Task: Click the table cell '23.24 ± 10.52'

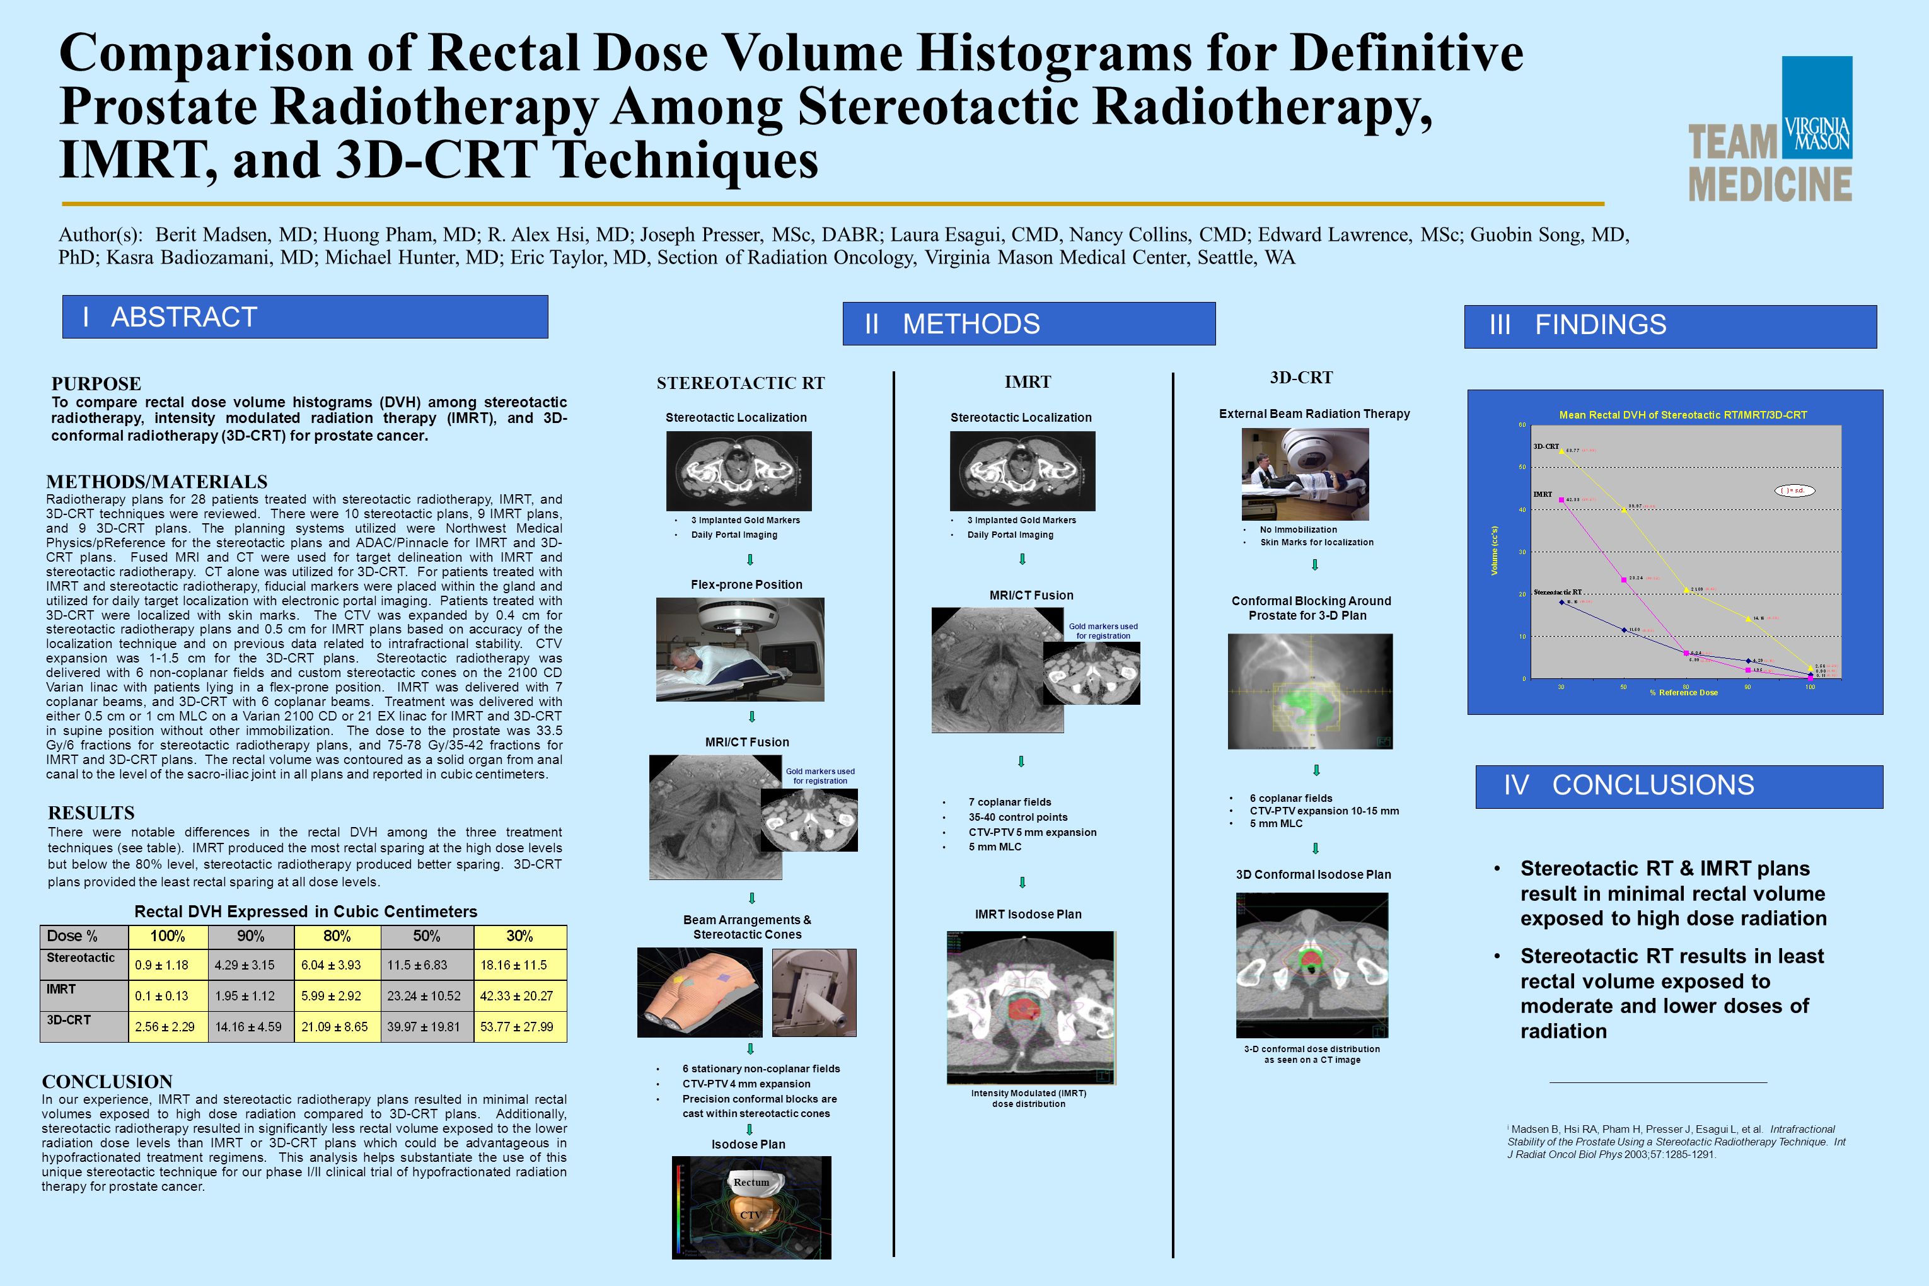Action: pos(427,995)
